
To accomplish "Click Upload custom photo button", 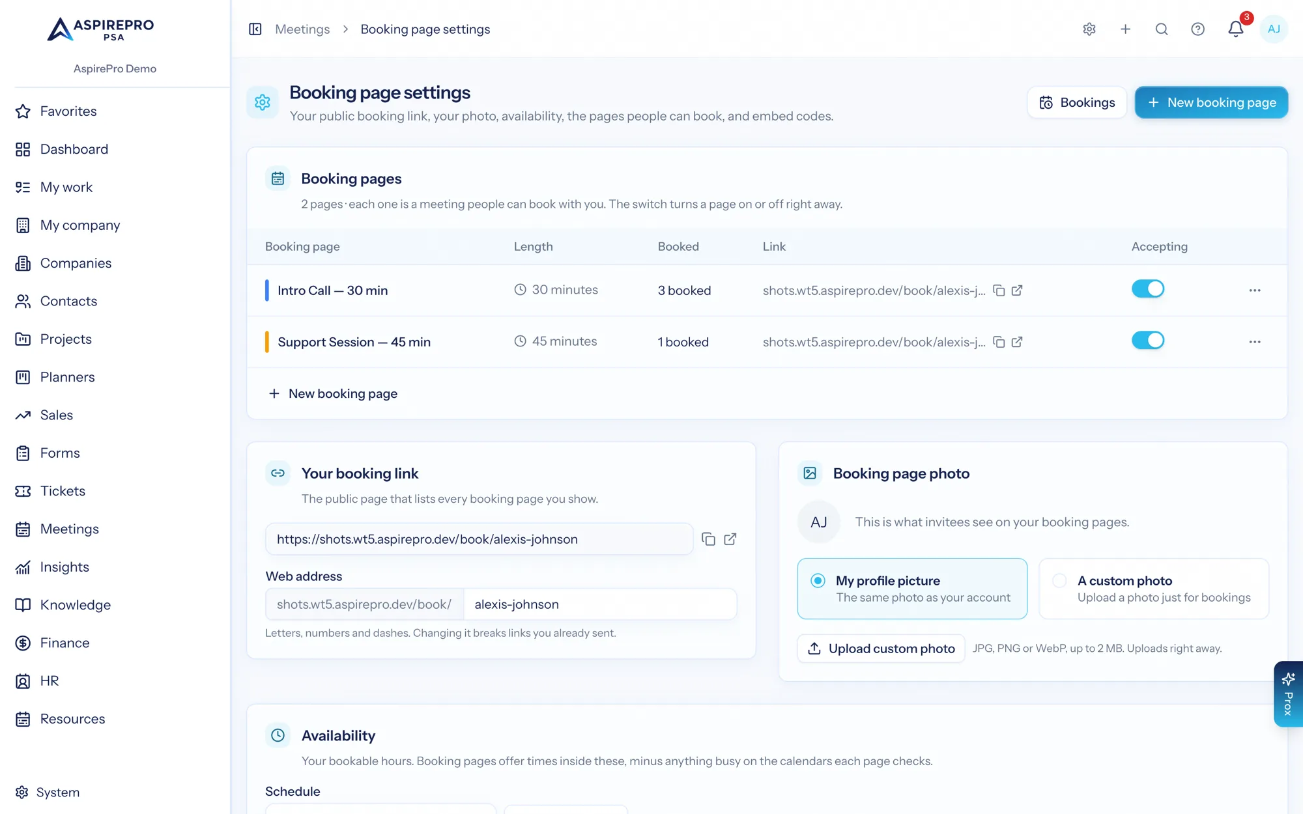I will (x=881, y=649).
